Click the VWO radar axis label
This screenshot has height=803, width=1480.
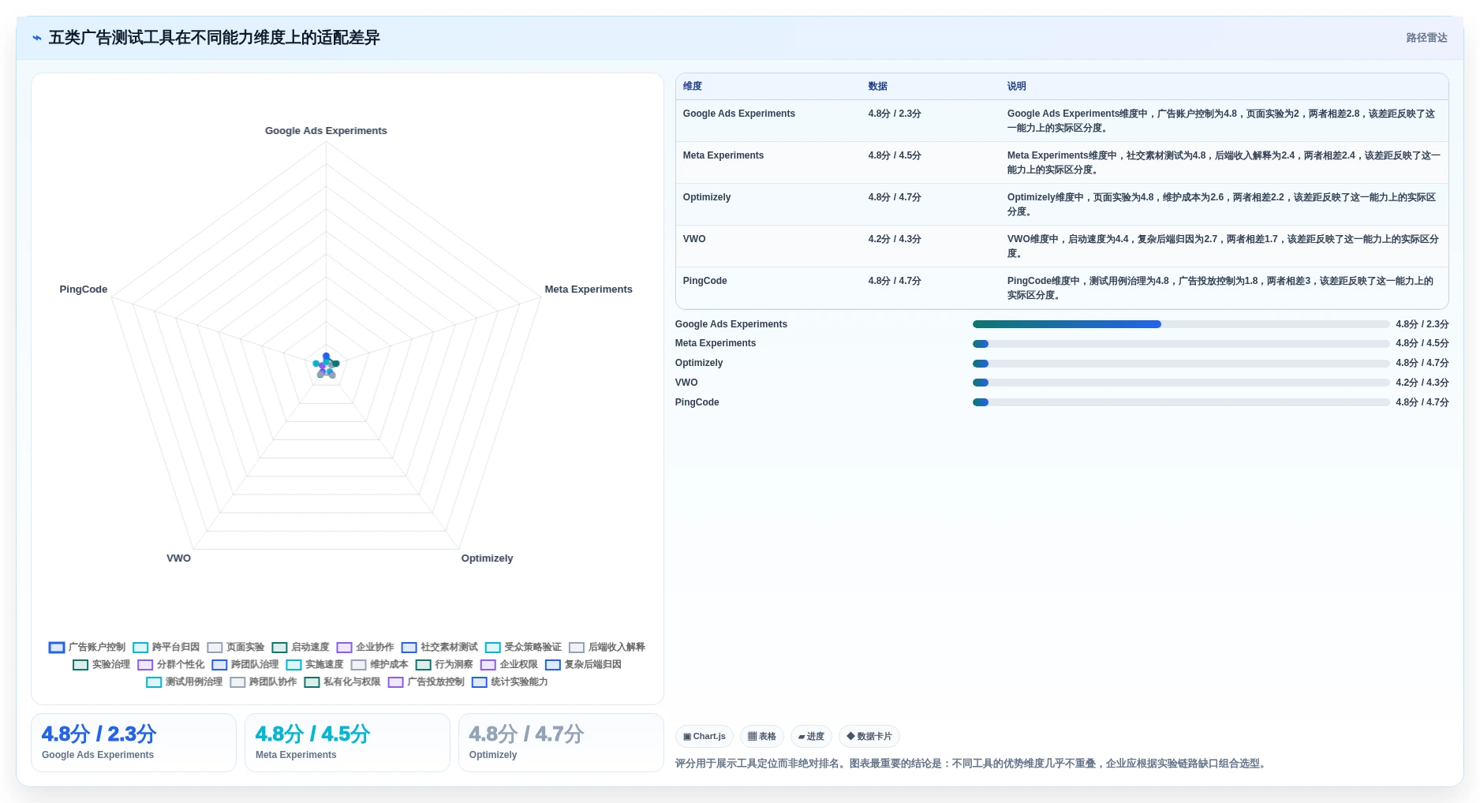coord(178,558)
